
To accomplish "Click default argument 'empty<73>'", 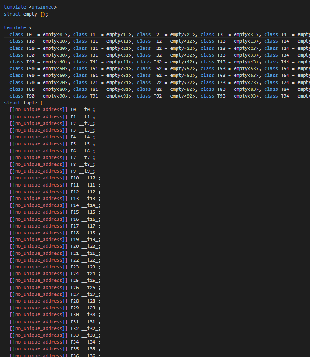I will [246, 82].
